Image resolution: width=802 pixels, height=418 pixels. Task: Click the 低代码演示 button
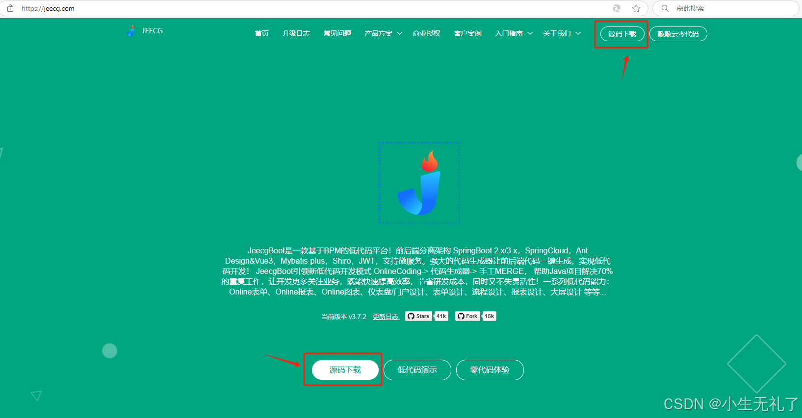pos(417,370)
